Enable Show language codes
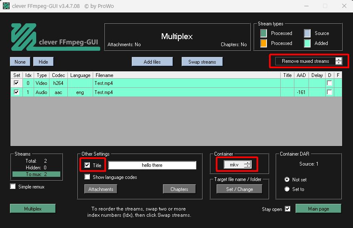Screen dimensions: 353x228 pyautogui.click(x=87, y=177)
